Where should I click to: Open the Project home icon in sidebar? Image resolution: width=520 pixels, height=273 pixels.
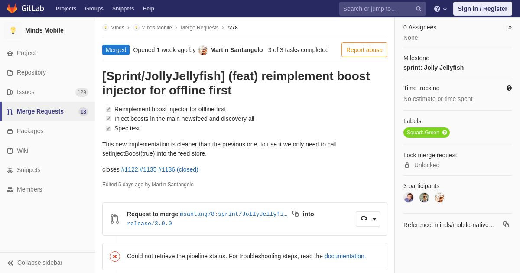tap(10, 53)
